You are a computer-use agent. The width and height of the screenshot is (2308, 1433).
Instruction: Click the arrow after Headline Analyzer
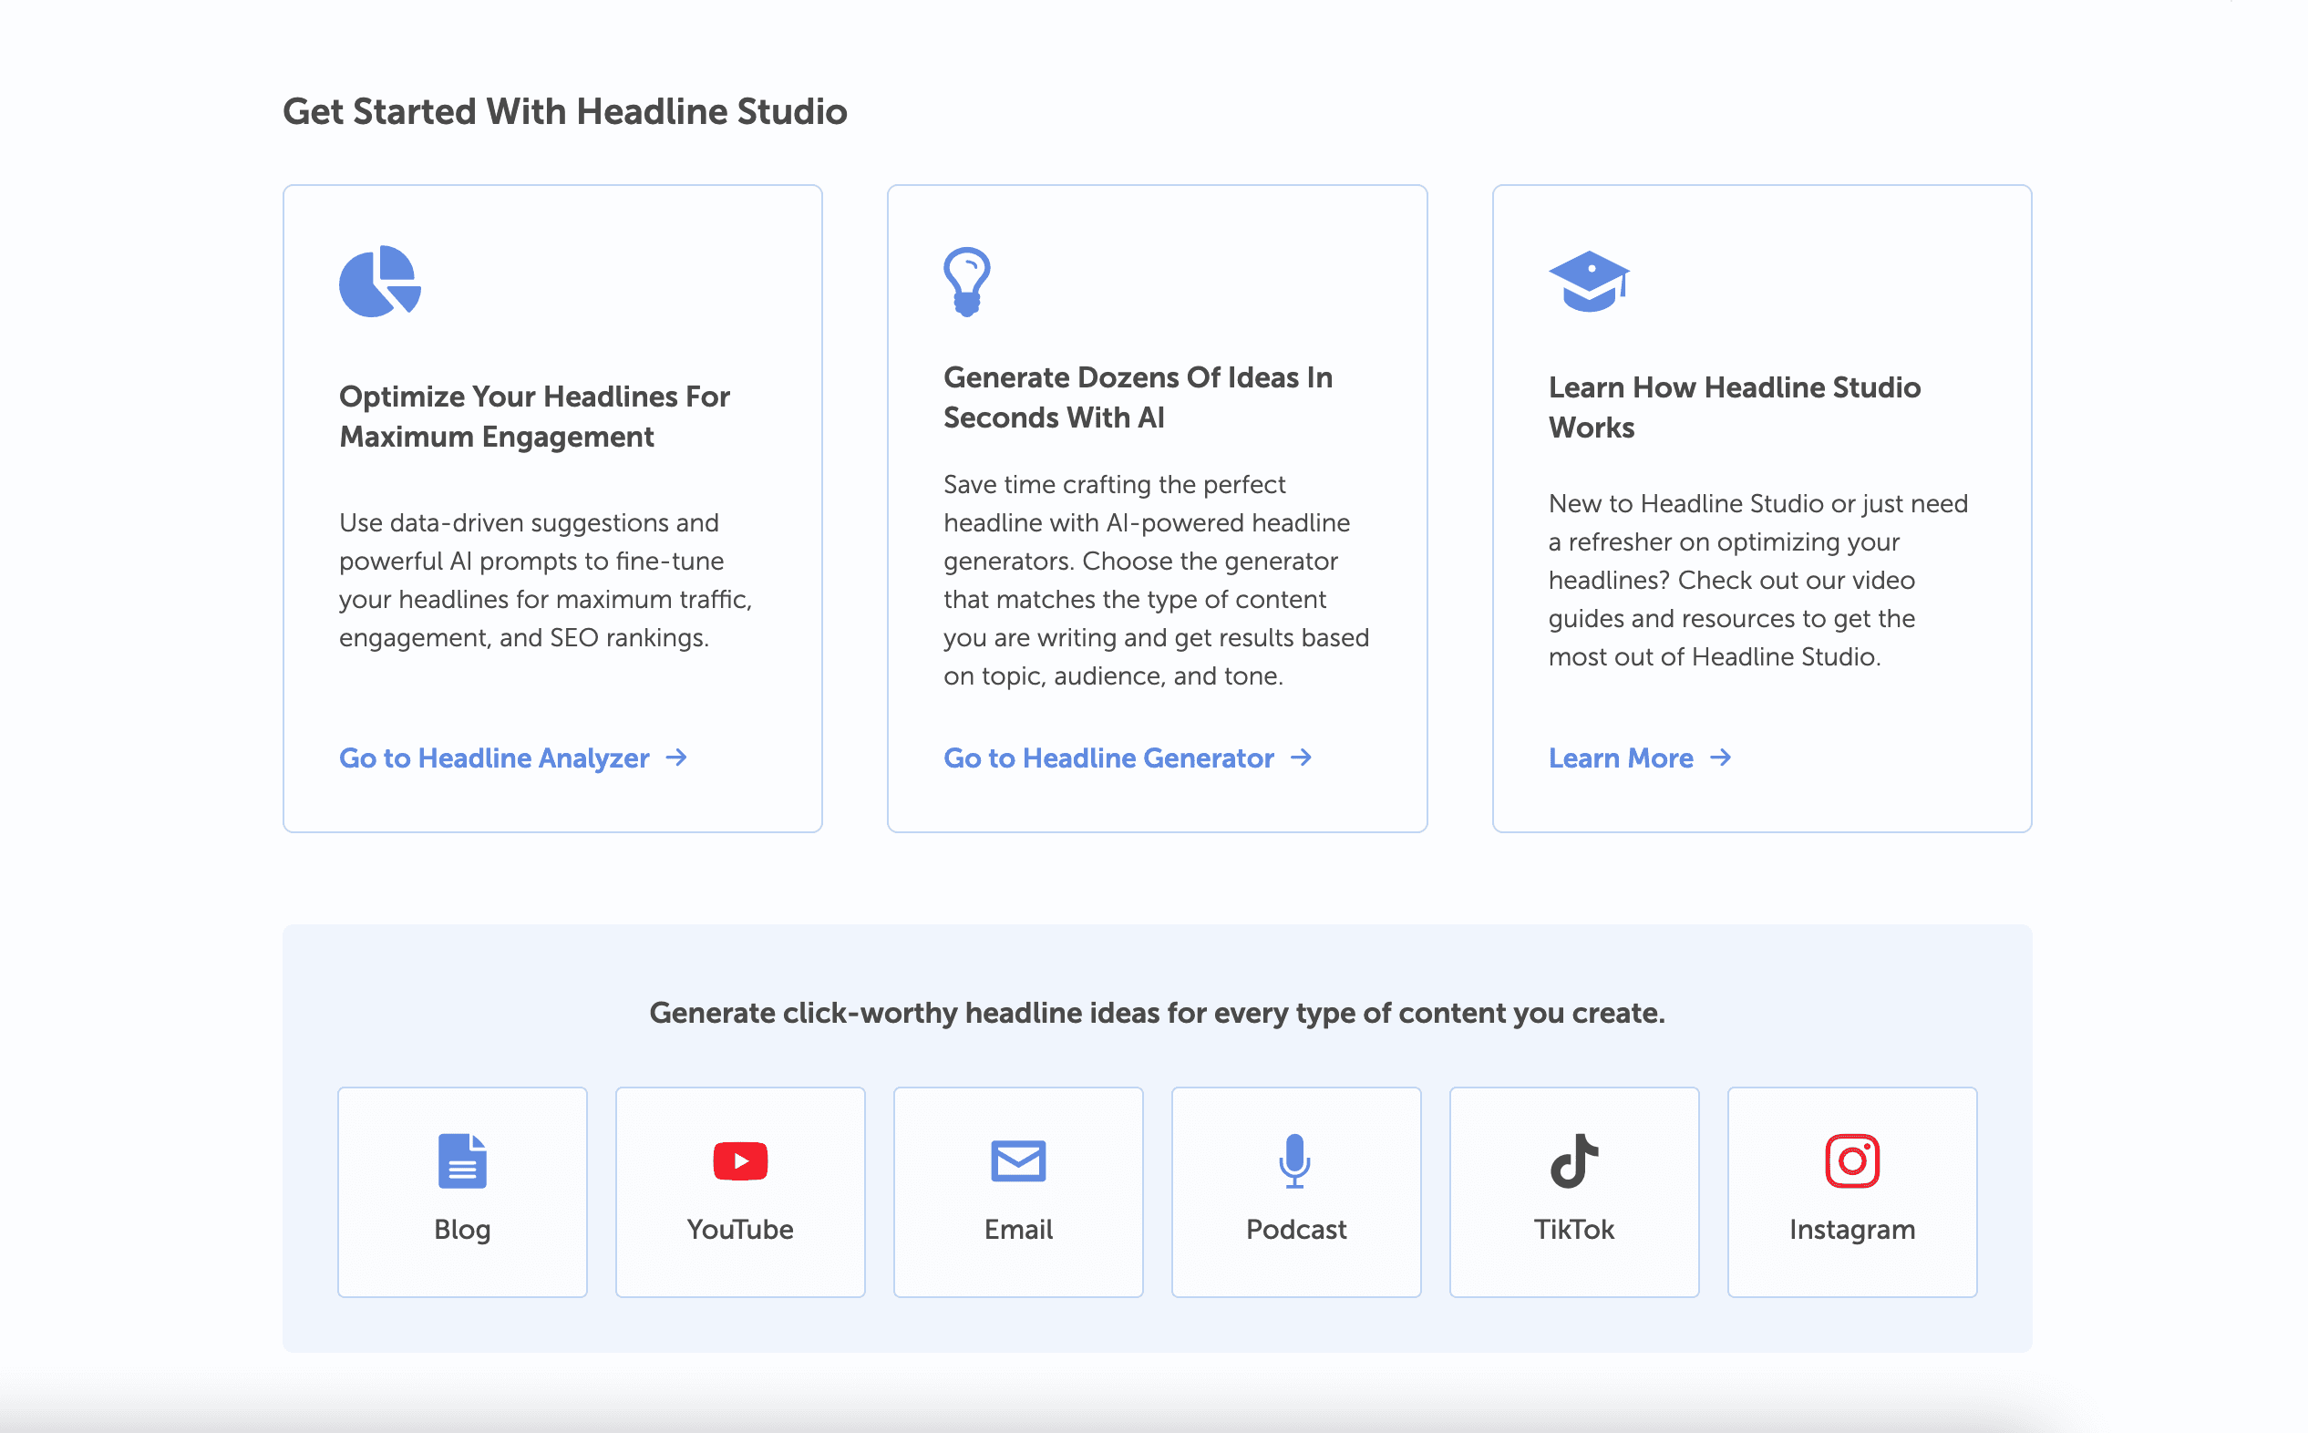pos(676,758)
